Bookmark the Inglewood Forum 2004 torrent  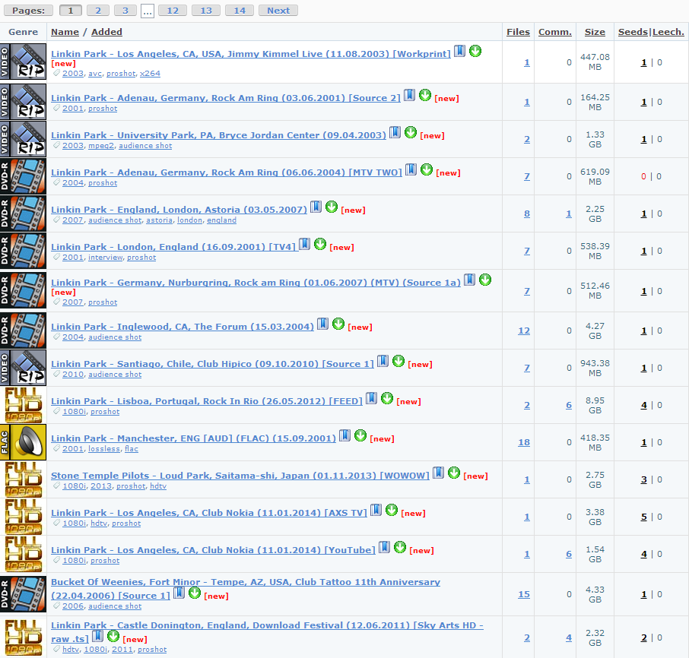[322, 324]
